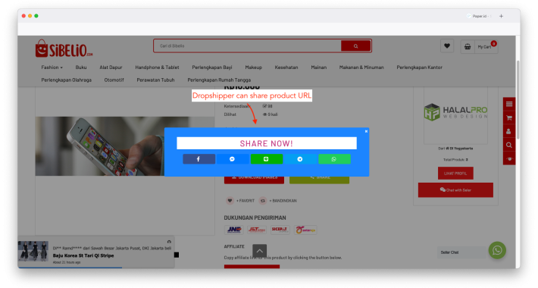
Task: Open Perlengkapan Bayi category
Action: (212, 67)
